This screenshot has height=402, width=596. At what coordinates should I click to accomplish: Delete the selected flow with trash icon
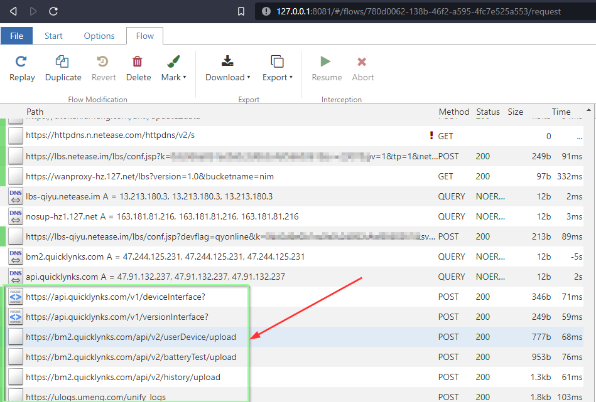pyautogui.click(x=137, y=61)
